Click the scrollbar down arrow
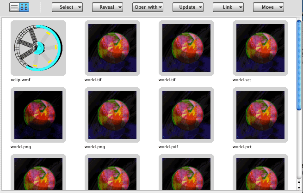303x193 pixels. 299,187
